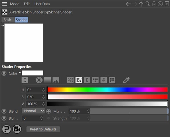Collapse the Color chooser chevron

(20, 73)
